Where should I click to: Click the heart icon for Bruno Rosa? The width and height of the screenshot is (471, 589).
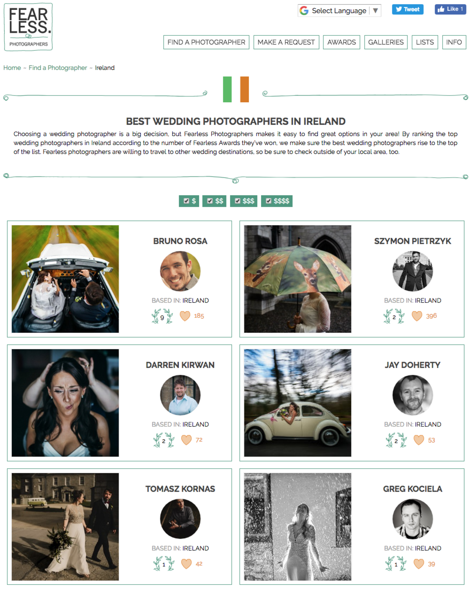[185, 316]
